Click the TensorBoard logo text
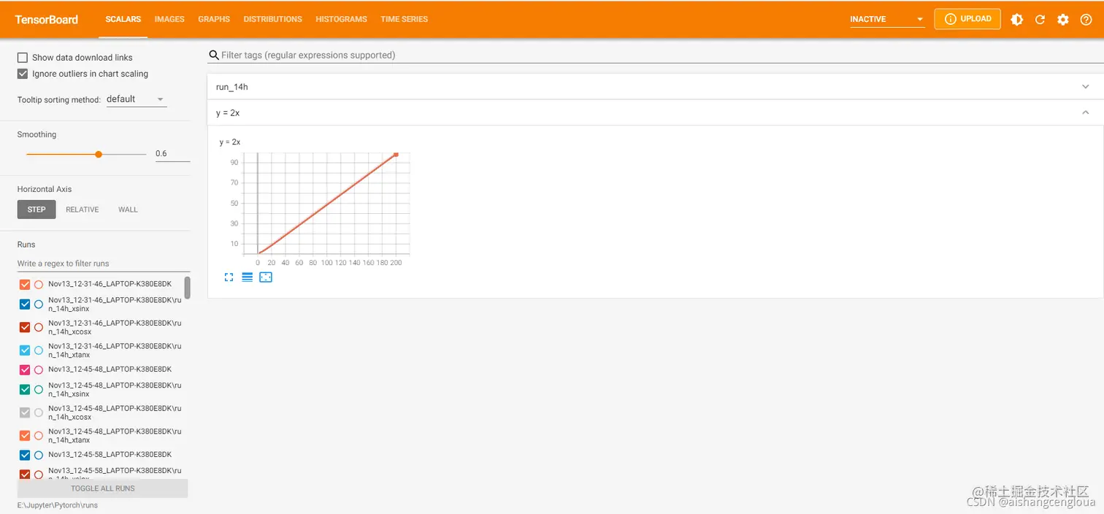 tap(47, 20)
